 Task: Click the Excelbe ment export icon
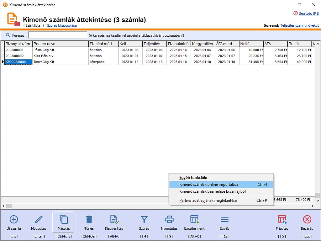coord(194,219)
